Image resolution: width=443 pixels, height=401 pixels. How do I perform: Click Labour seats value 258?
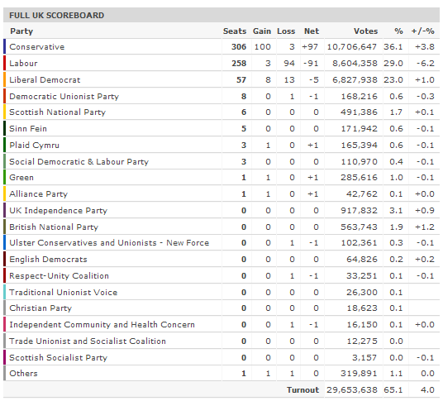239,64
